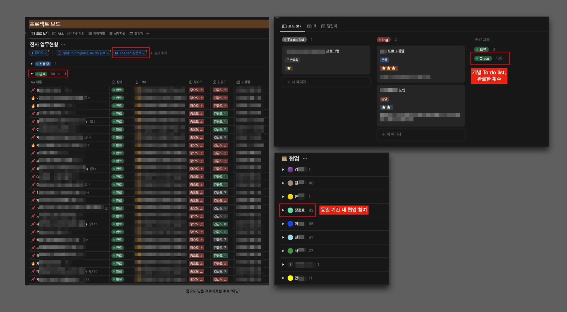Click the 마감일 column header

pyautogui.click(x=243, y=82)
